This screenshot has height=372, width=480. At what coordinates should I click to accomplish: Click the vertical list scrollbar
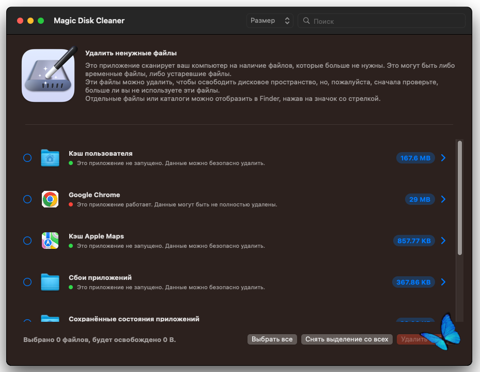[459, 197]
